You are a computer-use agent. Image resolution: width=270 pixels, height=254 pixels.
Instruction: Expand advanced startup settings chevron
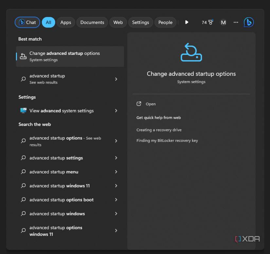click(116, 158)
